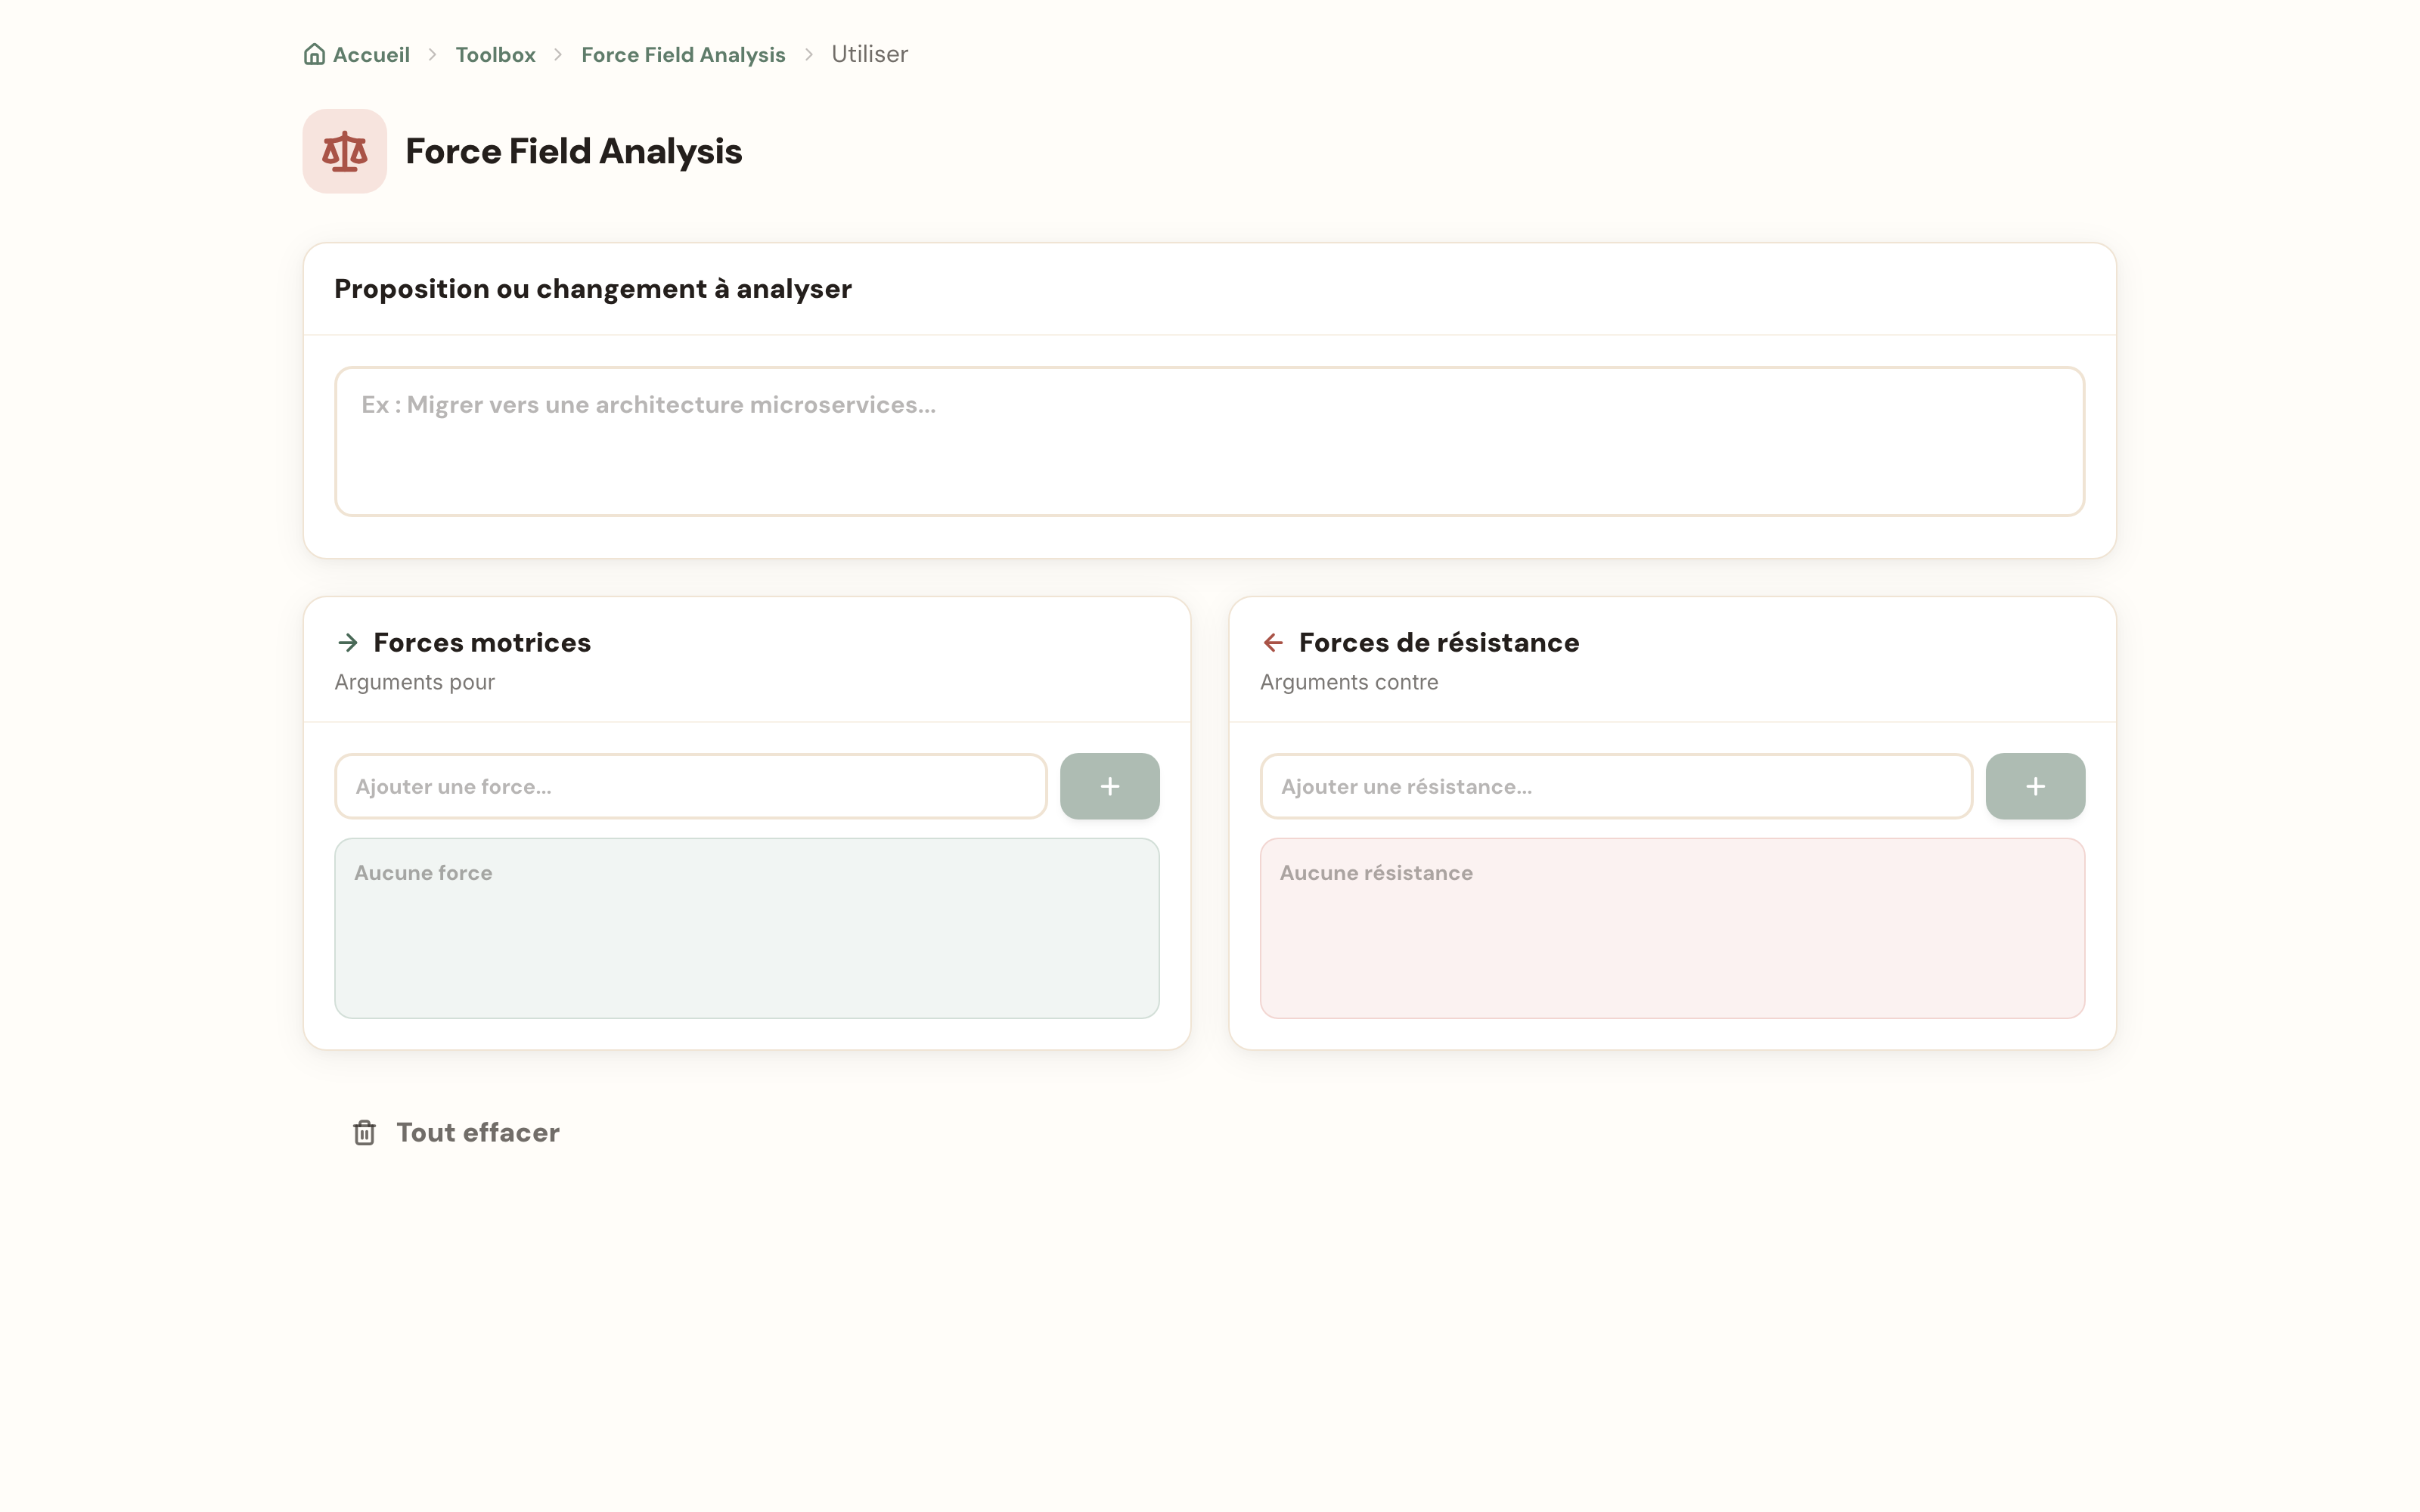Click the 'Force Field Analysis' page title
The width and height of the screenshot is (2420, 1512).
pyautogui.click(x=574, y=151)
